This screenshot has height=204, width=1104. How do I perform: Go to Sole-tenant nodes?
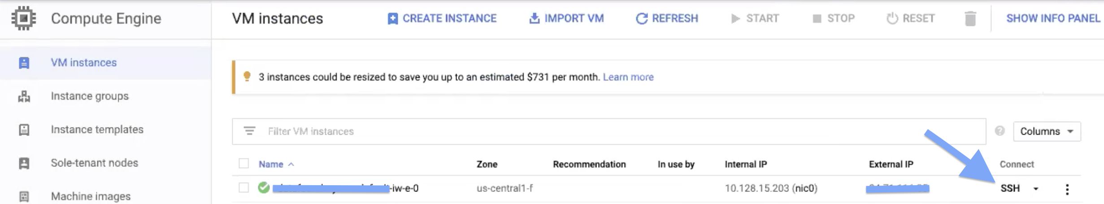[95, 163]
